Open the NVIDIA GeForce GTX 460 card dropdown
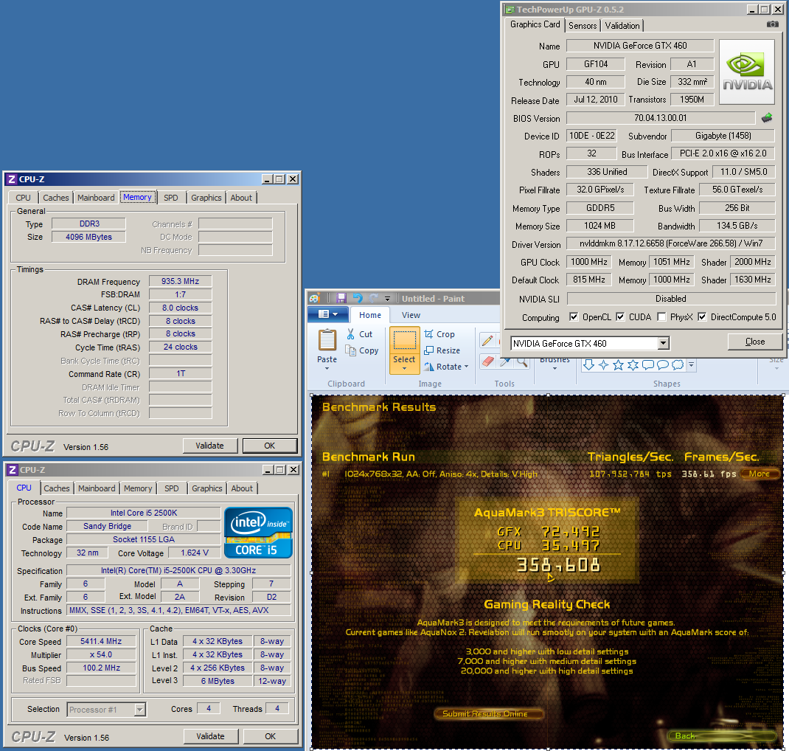789x751 pixels. 664,343
